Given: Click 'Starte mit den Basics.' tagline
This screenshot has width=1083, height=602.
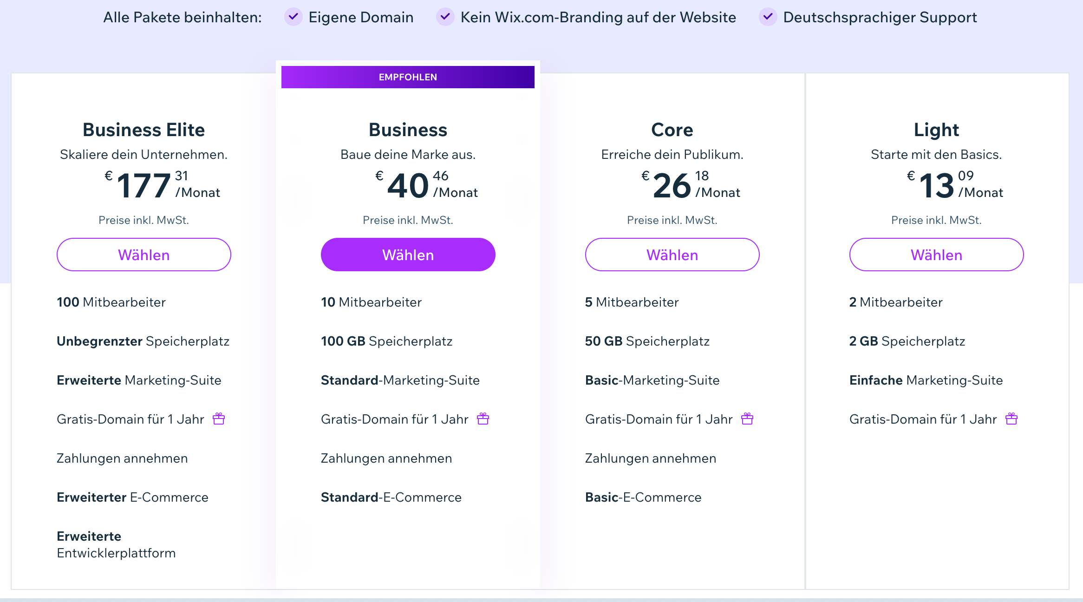Looking at the screenshot, I should [937, 154].
